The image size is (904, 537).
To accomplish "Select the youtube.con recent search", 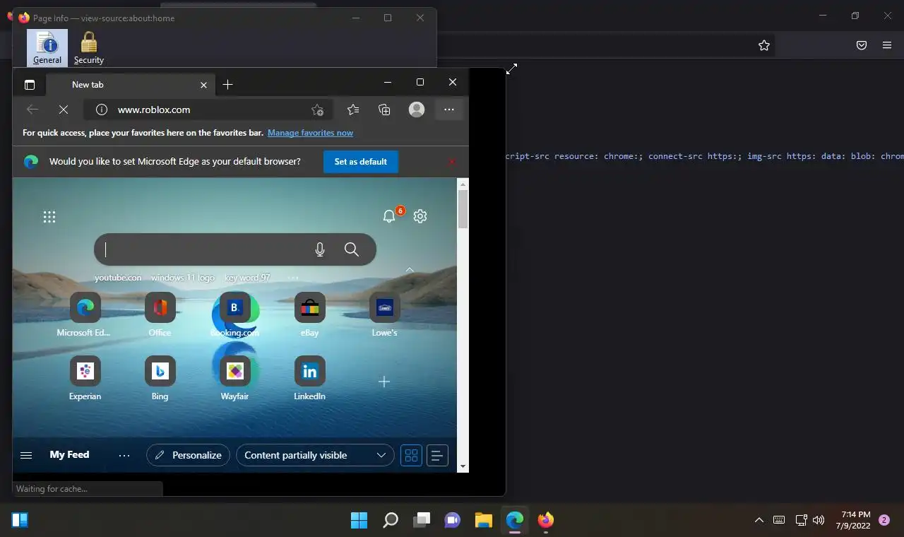I will (118, 278).
